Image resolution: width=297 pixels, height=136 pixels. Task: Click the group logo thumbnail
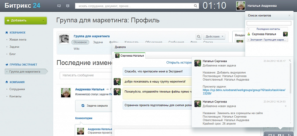[64, 39]
